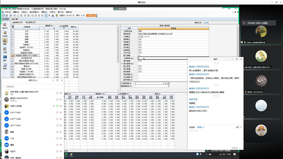
Task: Open the 工料机 sidebar icon
Action: point(5,34)
